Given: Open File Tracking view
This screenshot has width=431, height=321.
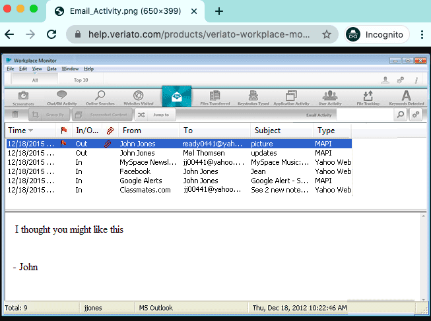Looking at the screenshot, I should [x=368, y=98].
